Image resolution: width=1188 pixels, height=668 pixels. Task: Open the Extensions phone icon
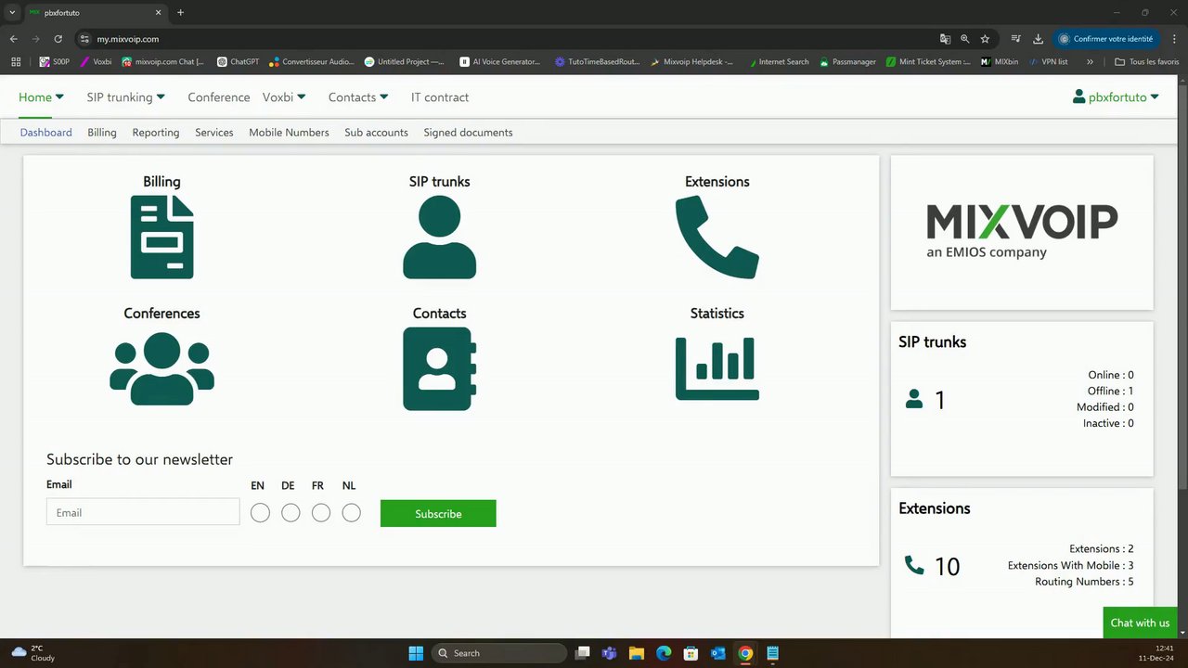(x=717, y=238)
